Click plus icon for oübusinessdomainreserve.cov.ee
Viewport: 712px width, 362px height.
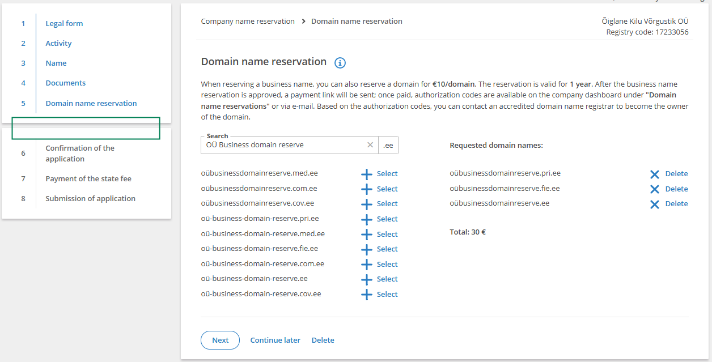367,204
